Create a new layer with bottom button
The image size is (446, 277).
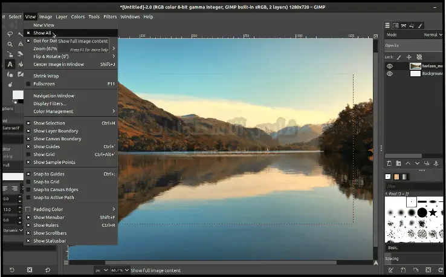coord(390,165)
